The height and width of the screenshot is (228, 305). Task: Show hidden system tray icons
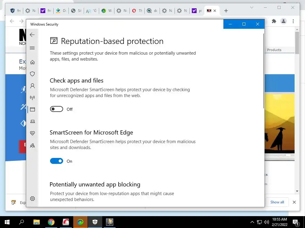[x=252, y=222]
